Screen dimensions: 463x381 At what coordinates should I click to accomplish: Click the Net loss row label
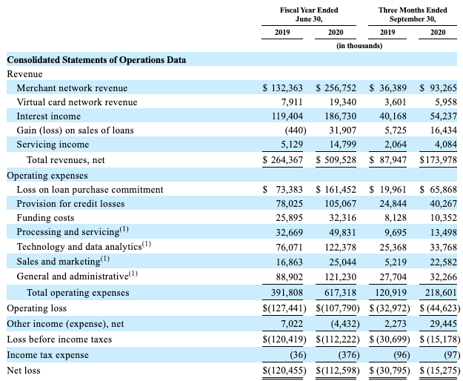pos(23,371)
